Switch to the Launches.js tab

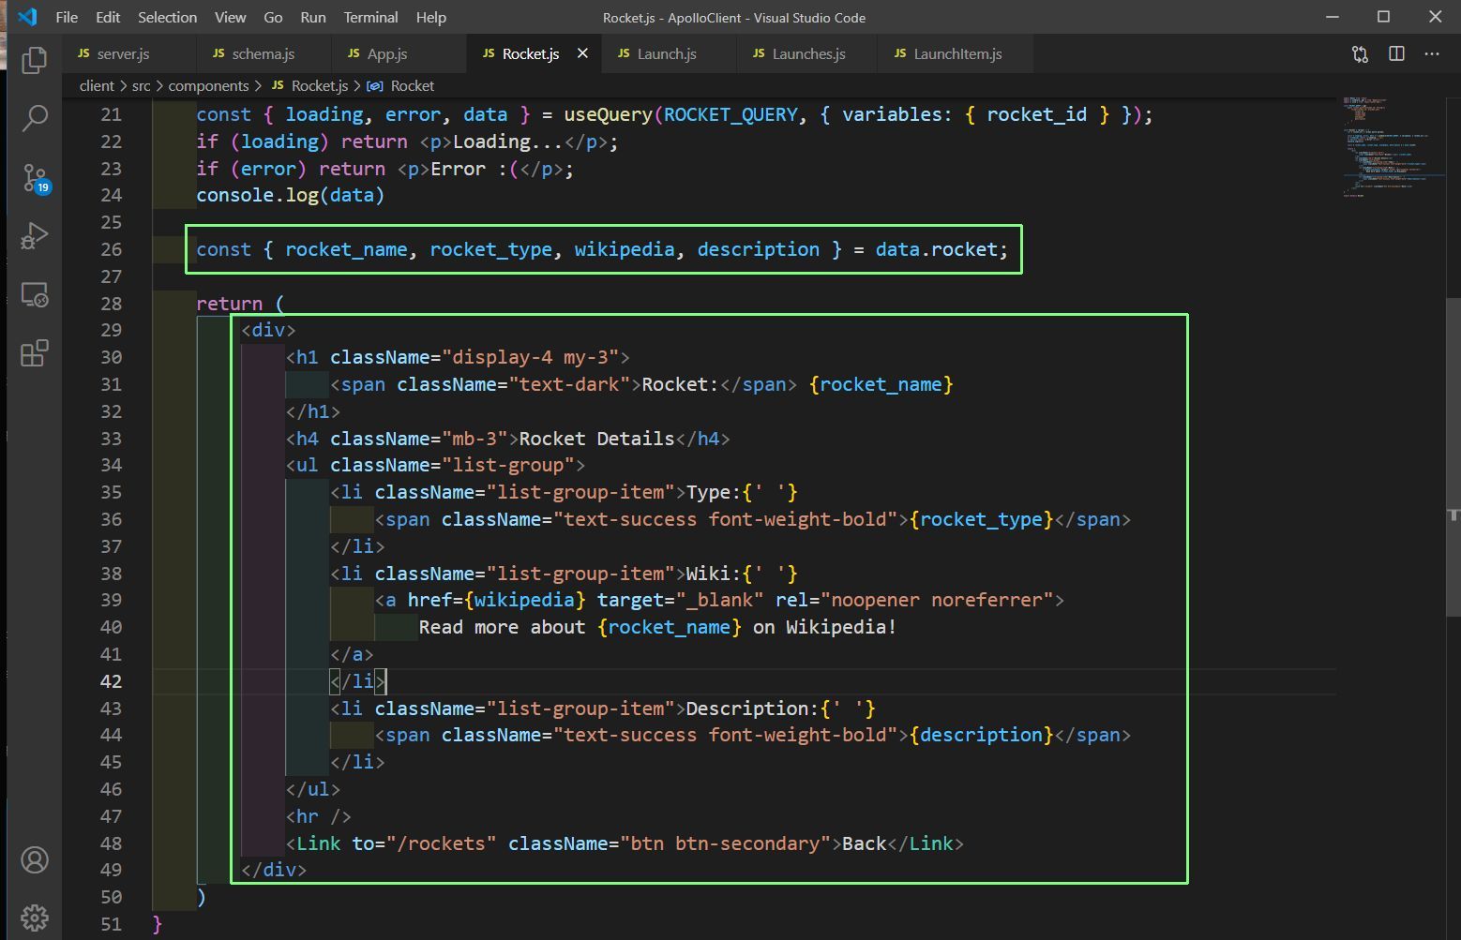point(808,53)
